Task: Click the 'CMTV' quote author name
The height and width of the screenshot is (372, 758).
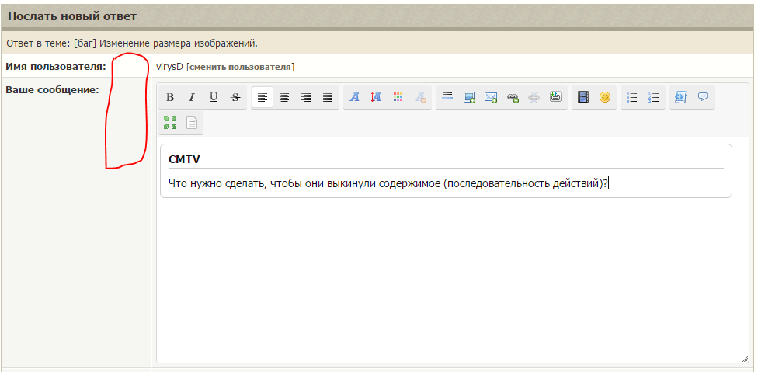Action: [184, 159]
